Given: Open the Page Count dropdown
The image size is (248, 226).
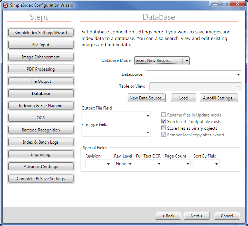Looking at the screenshot, I should (178, 164).
